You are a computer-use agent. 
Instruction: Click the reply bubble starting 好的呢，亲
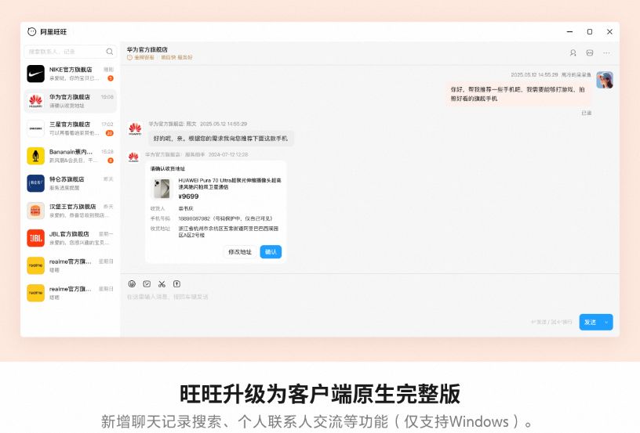[x=220, y=139]
